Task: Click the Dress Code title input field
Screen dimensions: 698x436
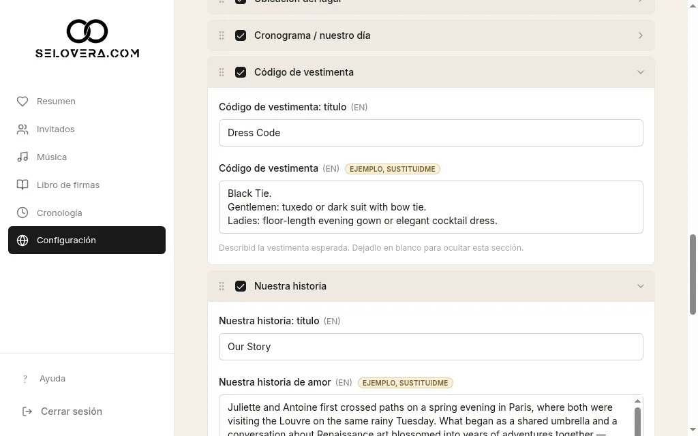Action: point(431,133)
